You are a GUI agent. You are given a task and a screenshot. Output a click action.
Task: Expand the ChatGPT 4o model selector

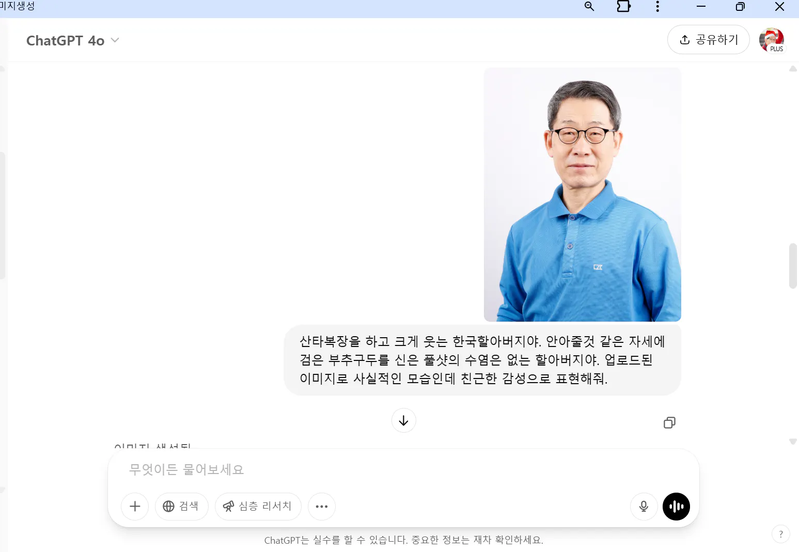[73, 40]
